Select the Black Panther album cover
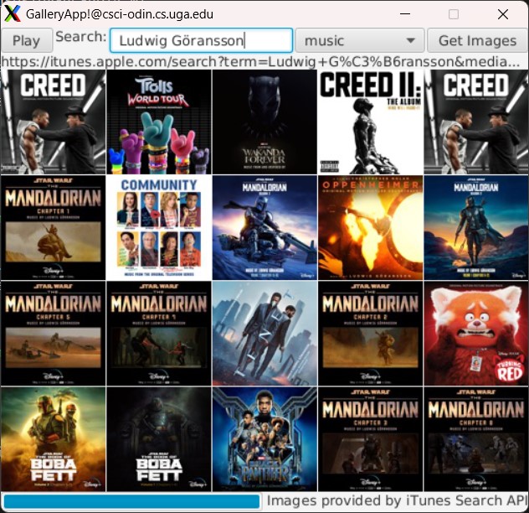529x513 pixels. (264, 439)
